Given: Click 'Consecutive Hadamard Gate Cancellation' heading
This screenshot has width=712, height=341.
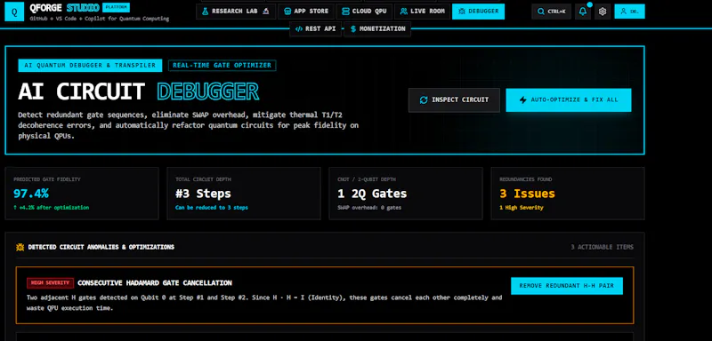Looking at the screenshot, I should pyautogui.click(x=154, y=283).
